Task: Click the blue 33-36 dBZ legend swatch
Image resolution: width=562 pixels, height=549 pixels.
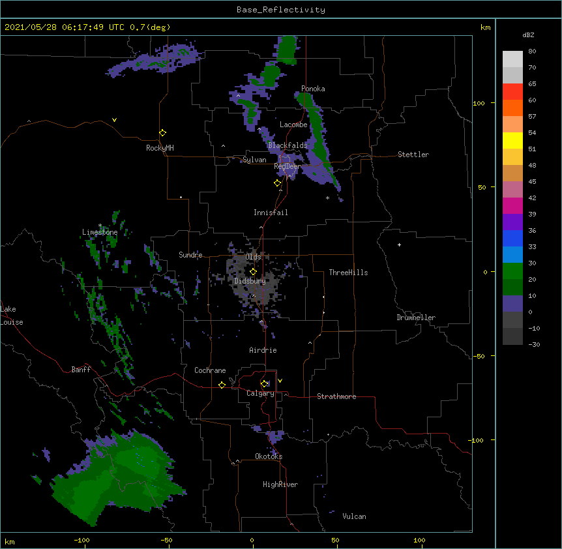Action: click(x=512, y=238)
